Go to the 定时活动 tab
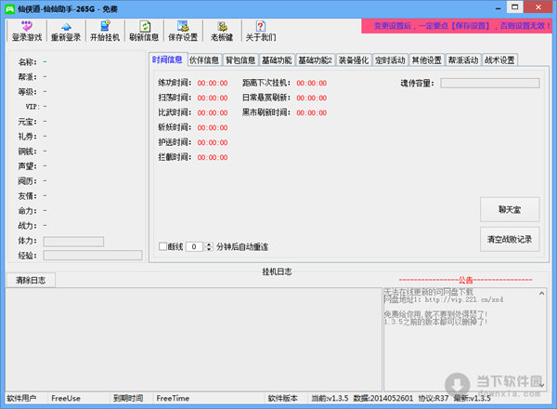The height and width of the screenshot is (409, 557). click(390, 60)
